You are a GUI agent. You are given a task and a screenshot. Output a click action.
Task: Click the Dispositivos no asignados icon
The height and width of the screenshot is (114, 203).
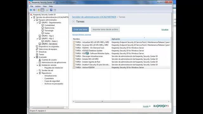click(x=37, y=47)
